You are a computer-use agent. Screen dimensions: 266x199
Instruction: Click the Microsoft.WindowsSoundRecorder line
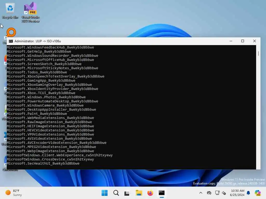click(x=52, y=55)
